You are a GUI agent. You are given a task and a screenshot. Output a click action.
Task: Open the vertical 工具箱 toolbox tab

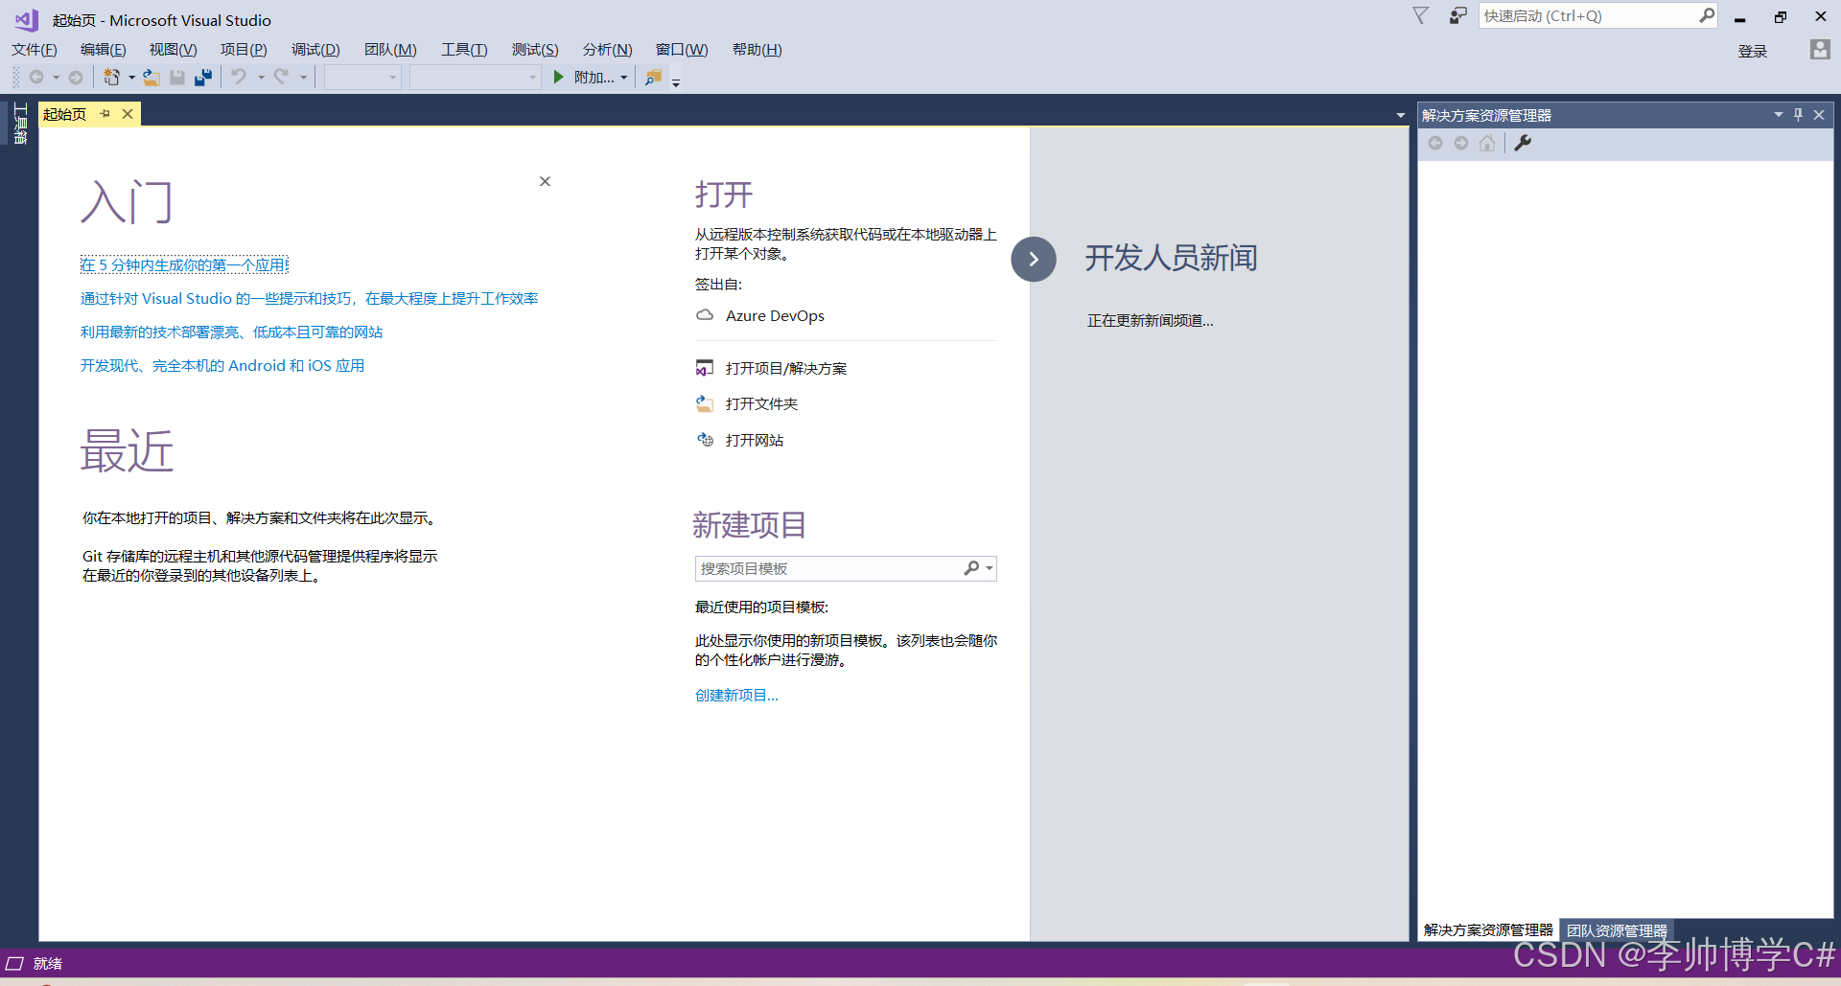pyautogui.click(x=19, y=124)
